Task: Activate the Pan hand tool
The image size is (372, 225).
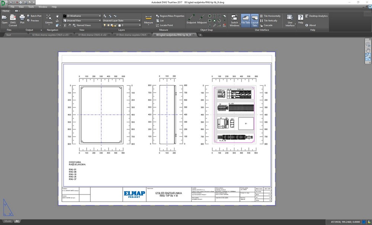Action: [x=57, y=16]
